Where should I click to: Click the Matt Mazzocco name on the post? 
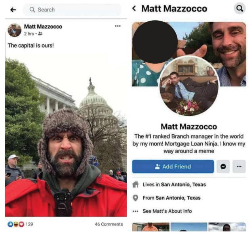click(43, 27)
